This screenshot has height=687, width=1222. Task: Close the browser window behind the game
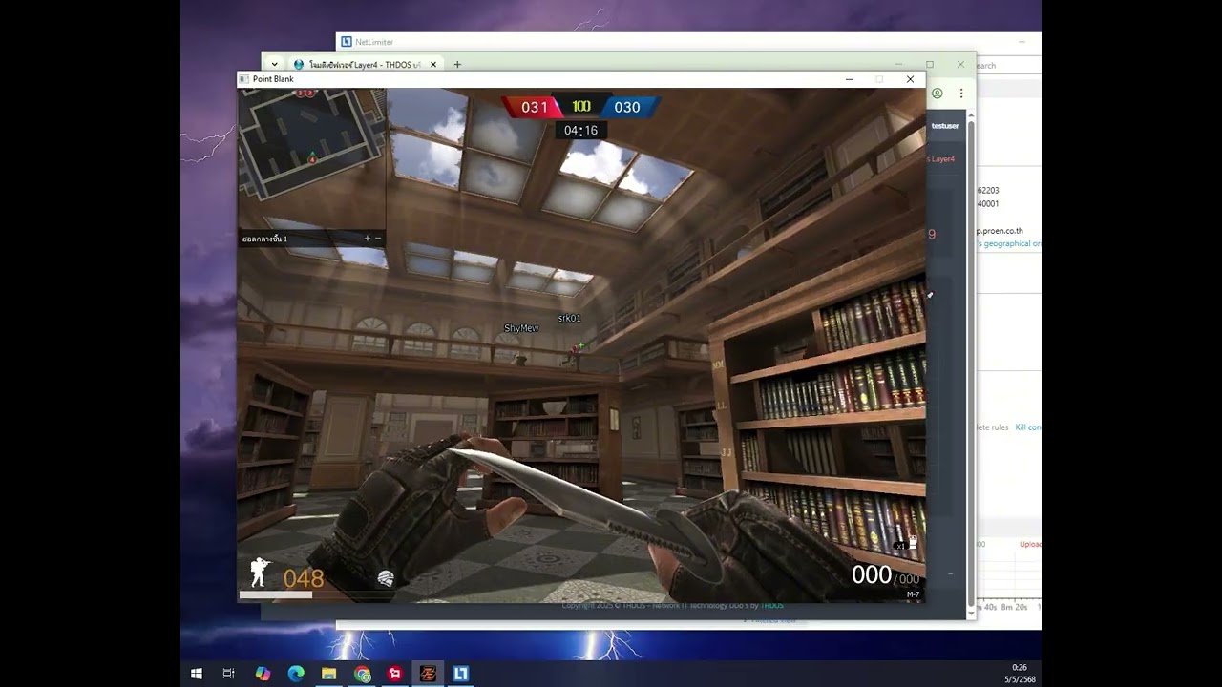pos(960,65)
